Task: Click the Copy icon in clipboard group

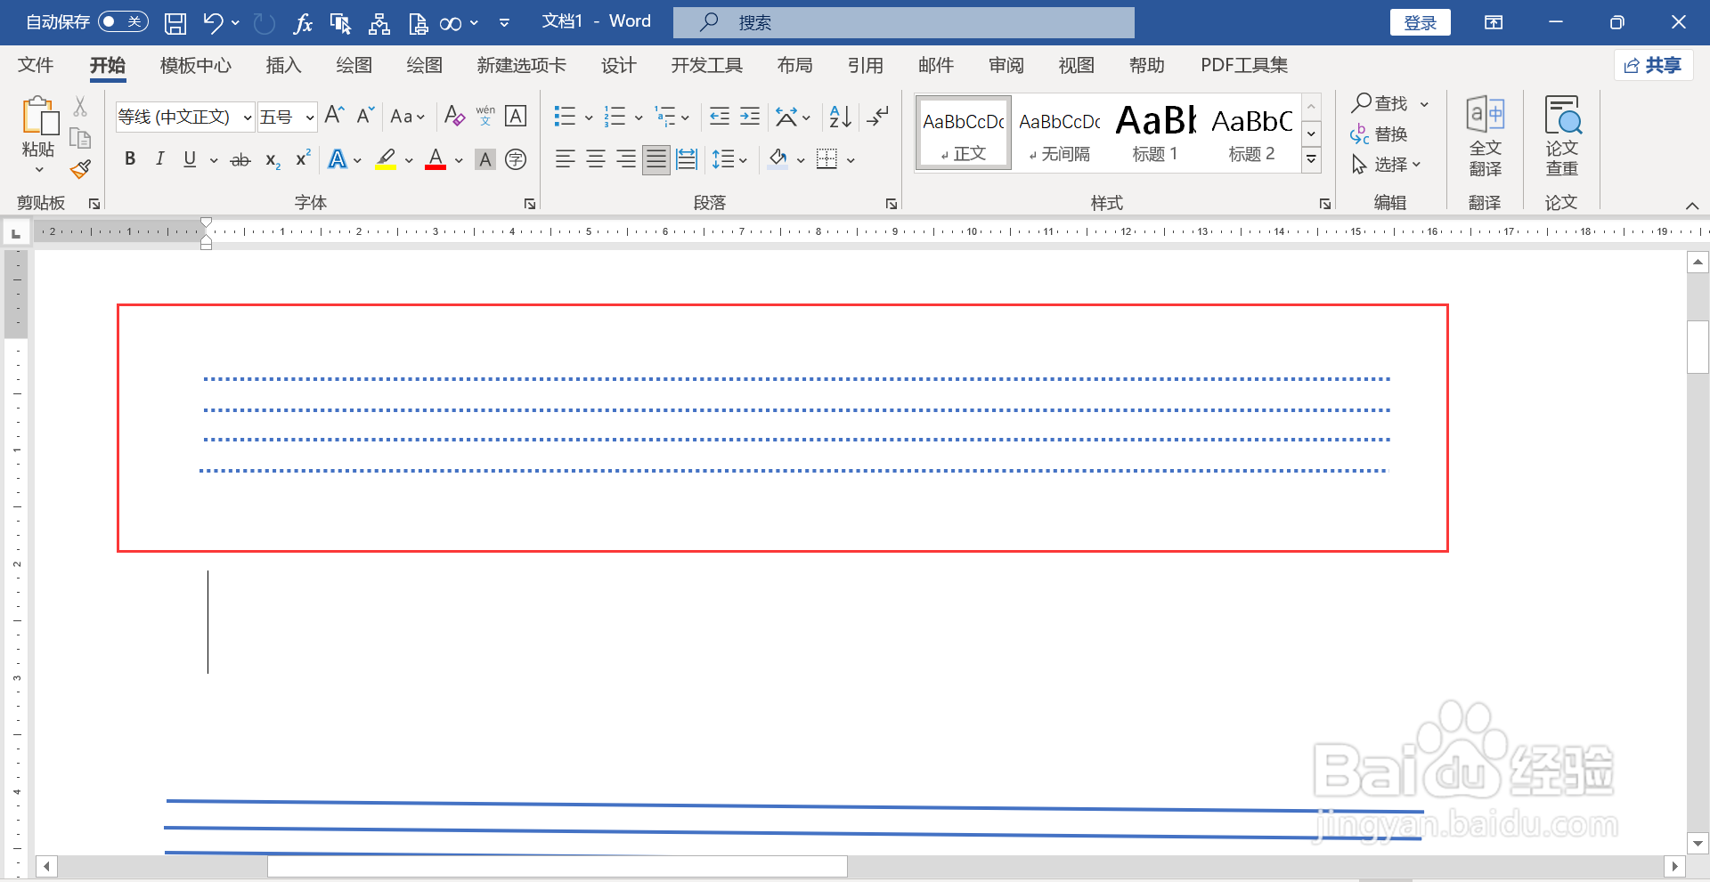Action: 80,138
